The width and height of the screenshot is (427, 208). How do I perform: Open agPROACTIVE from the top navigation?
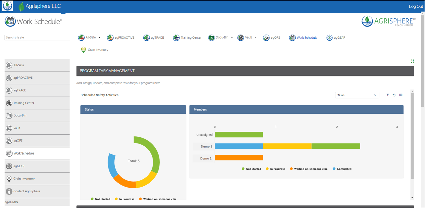pyautogui.click(x=121, y=38)
